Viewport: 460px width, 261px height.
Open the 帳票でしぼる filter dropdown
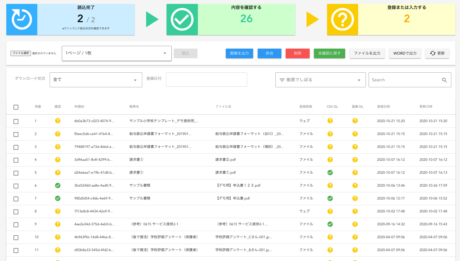(320, 80)
